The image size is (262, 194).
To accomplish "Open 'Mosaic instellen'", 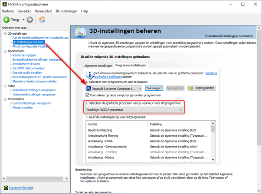I will [23, 108].
